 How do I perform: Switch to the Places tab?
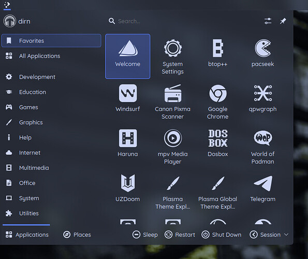click(77, 235)
